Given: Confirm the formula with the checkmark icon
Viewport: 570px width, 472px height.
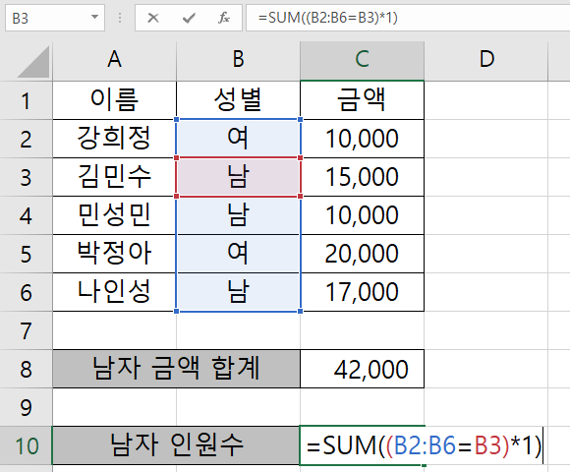Looking at the screenshot, I should point(189,18).
